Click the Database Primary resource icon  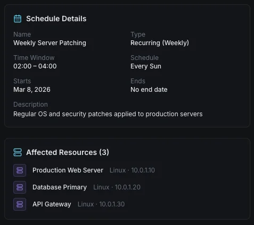(20, 187)
